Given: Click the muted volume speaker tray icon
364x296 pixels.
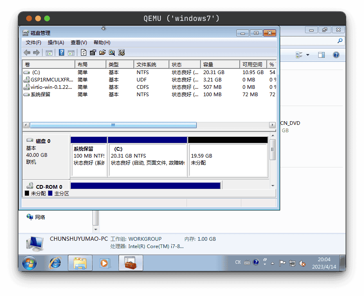Looking at the screenshot, I should click(302, 263).
